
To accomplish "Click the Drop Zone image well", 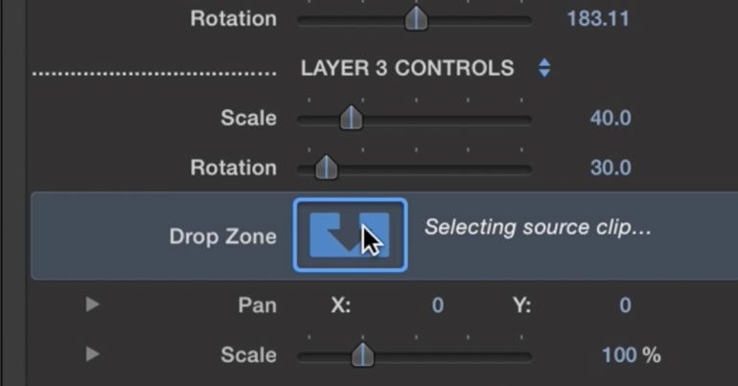I will tap(350, 235).
